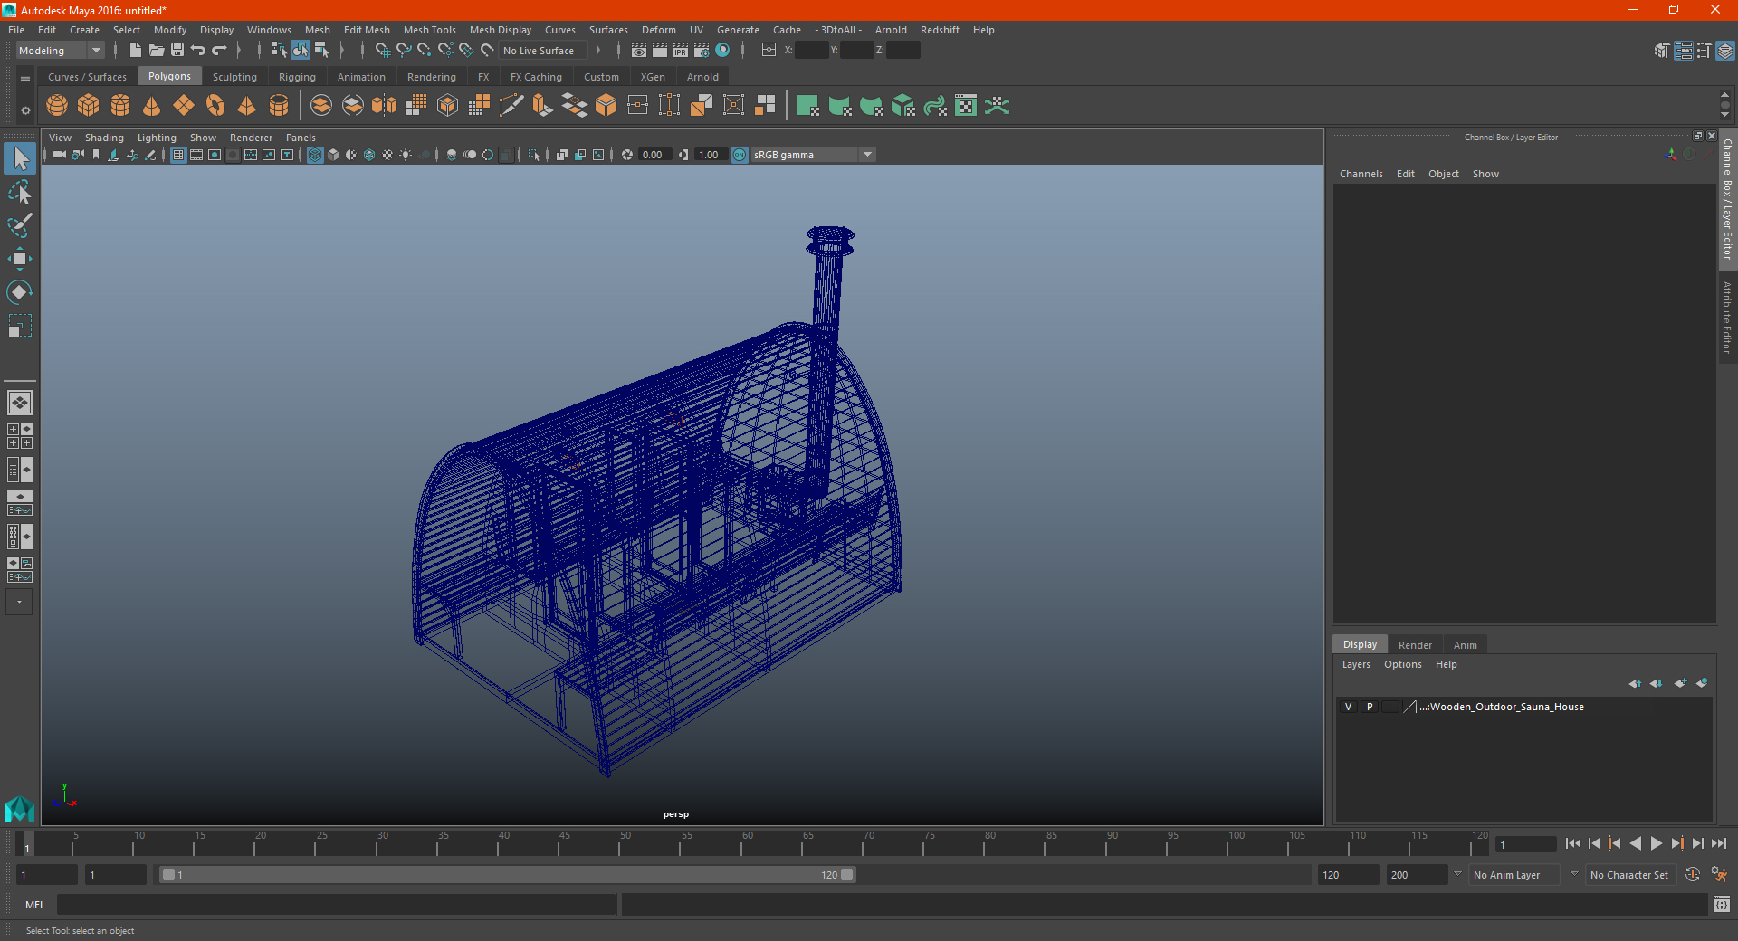
Task: Activate the Paint Selection tool
Action: pyautogui.click(x=19, y=225)
